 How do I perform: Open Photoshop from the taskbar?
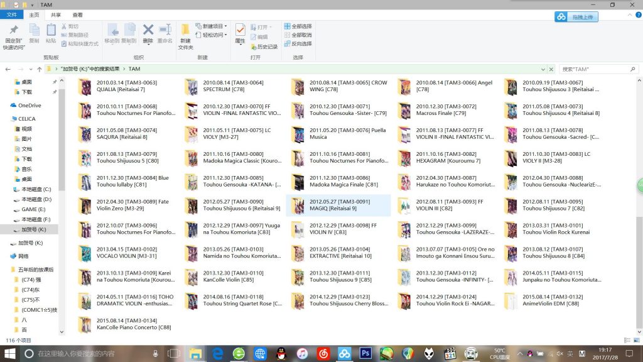click(x=365, y=353)
